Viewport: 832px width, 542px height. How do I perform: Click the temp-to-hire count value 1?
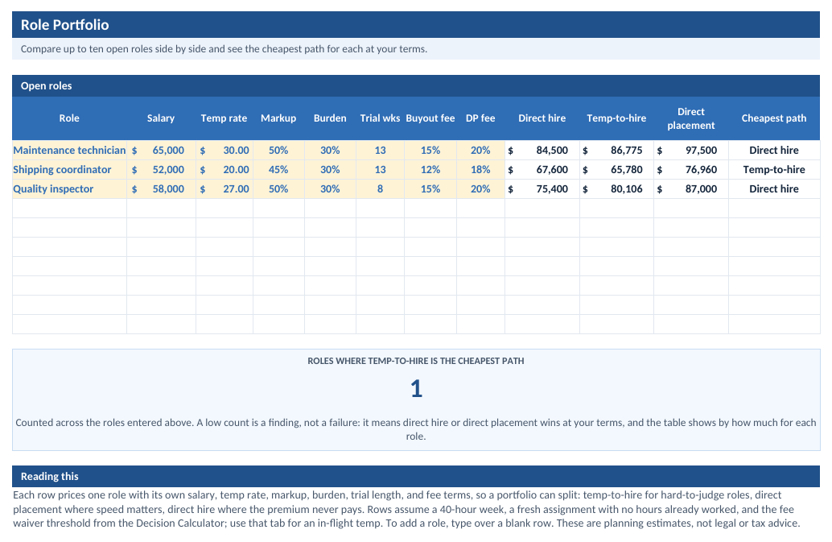click(x=417, y=389)
